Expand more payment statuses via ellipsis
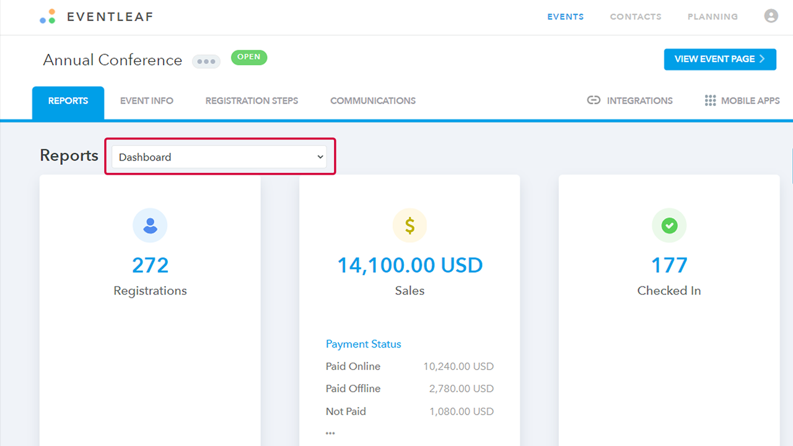The width and height of the screenshot is (793, 446). coord(330,432)
